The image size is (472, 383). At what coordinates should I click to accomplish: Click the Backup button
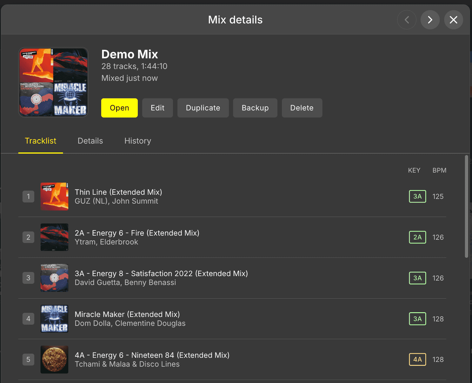(255, 108)
